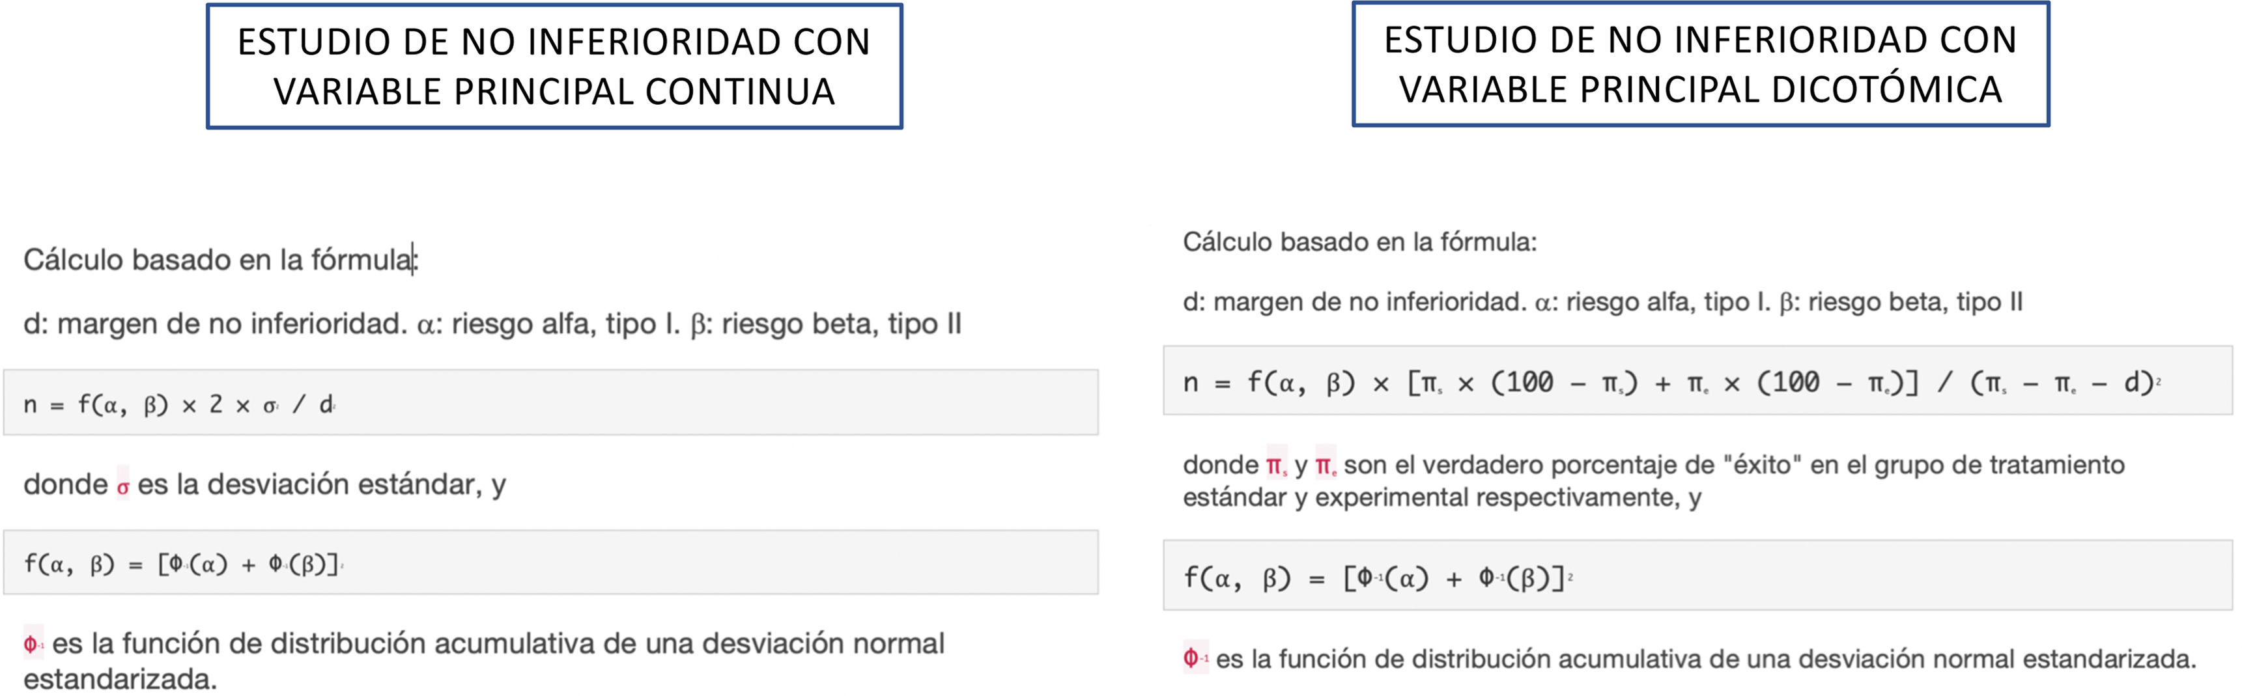
Task: Click the red Φ symbol in CONTINUA section
Action: tap(33, 645)
